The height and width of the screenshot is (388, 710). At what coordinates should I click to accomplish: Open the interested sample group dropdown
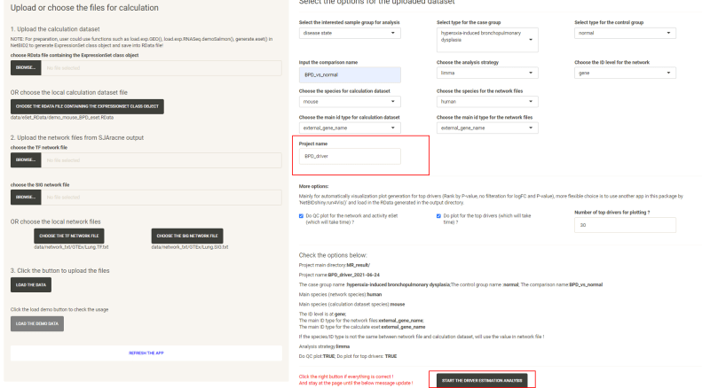point(350,33)
